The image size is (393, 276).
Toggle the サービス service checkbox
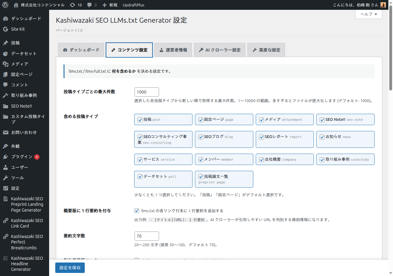coord(140,159)
